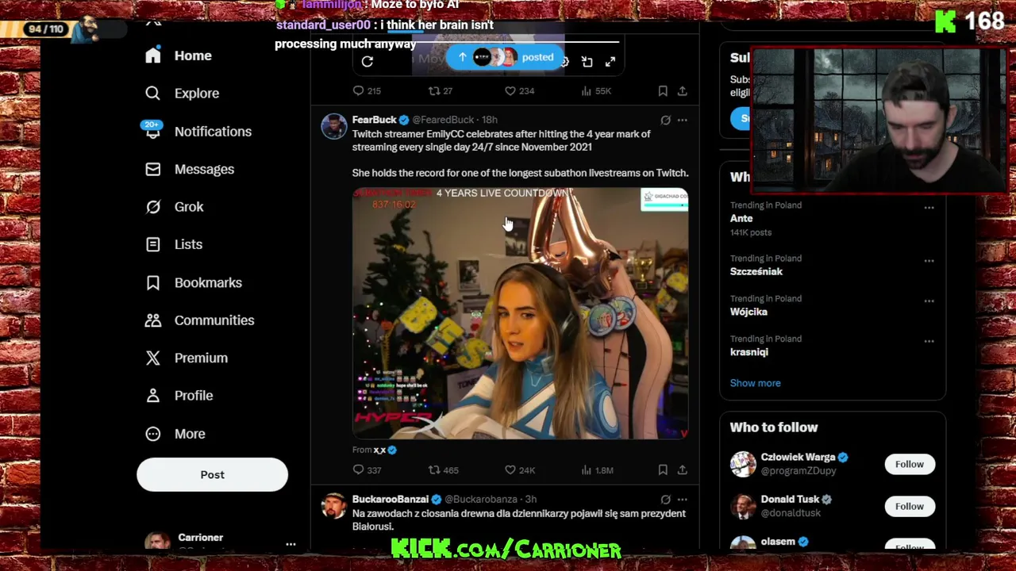Open the Premium X icon
The height and width of the screenshot is (571, 1016).
[x=152, y=358]
